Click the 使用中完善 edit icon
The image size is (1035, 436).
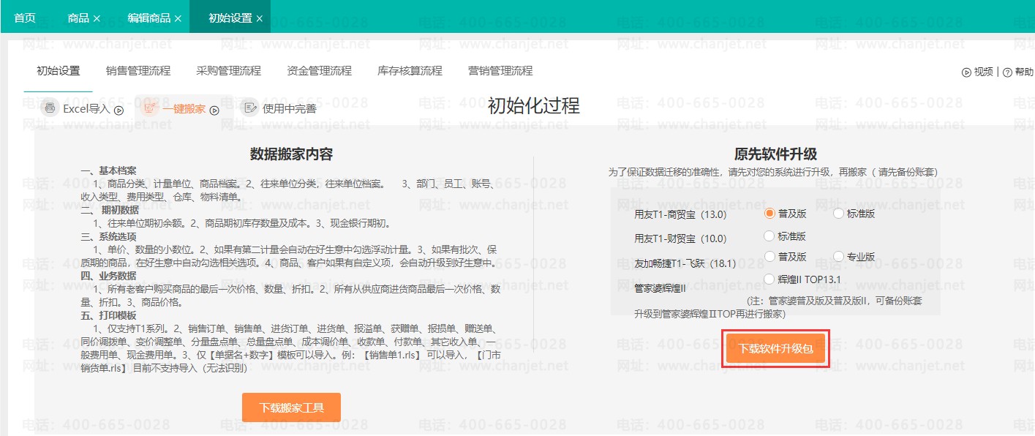(x=250, y=108)
